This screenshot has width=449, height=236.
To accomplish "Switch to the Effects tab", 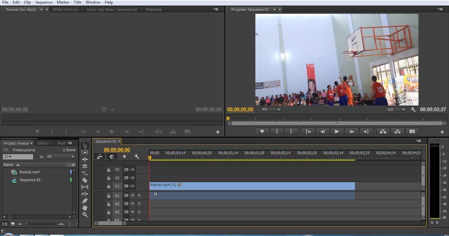I will tap(44, 143).
